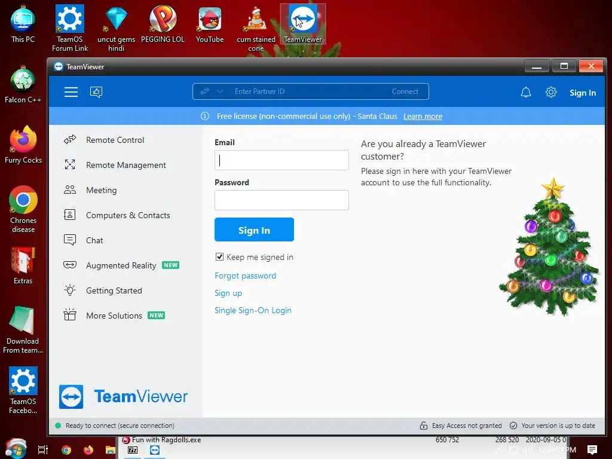
Task: Open File Explorer from the taskbar
Action: coord(111,450)
